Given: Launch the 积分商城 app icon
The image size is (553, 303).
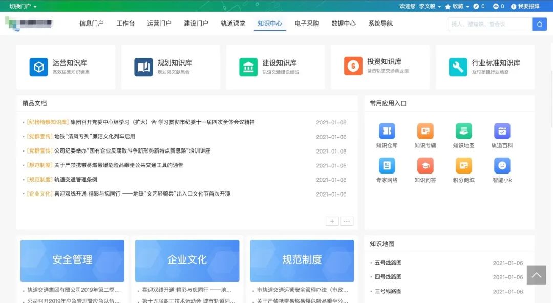Looking at the screenshot, I should coord(464,165).
